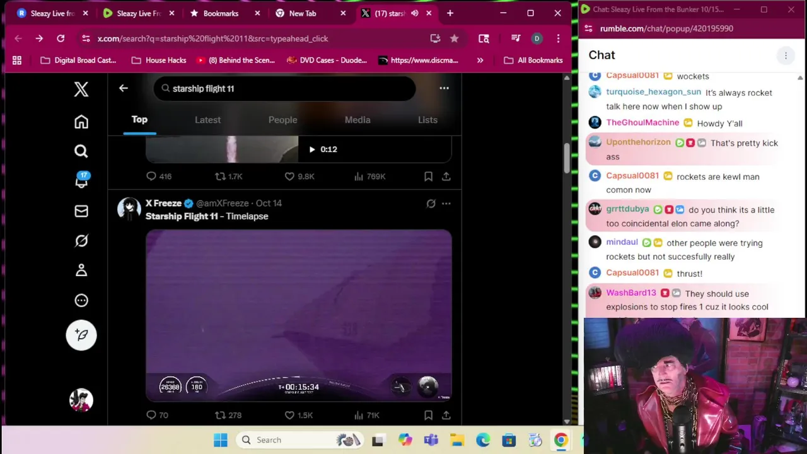Reply to the X Freeze post with 70 comments
Screen dimensions: 807x454
[x=157, y=415]
